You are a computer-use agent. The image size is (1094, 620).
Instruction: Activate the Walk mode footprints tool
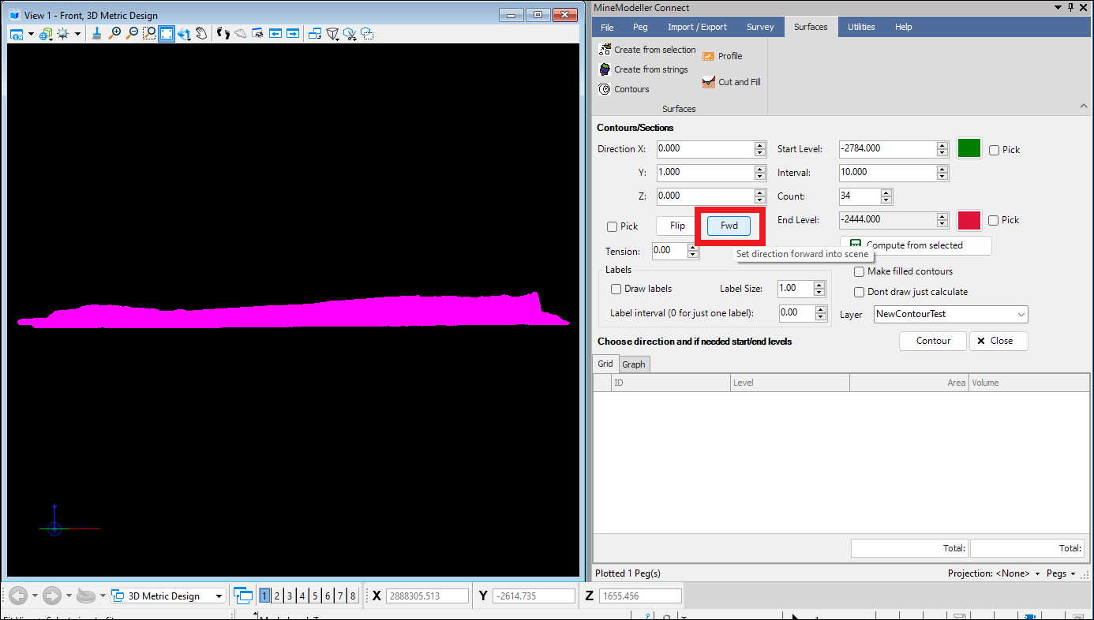(x=223, y=33)
